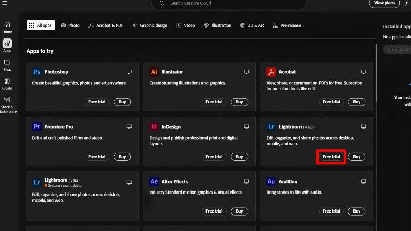Buy Photoshop
The image size is (411, 231).
tap(122, 102)
